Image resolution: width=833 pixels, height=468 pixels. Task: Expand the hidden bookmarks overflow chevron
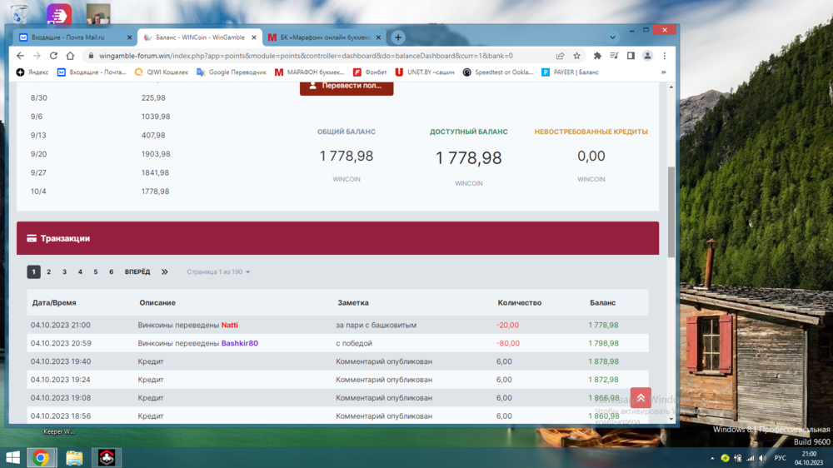[x=663, y=72]
